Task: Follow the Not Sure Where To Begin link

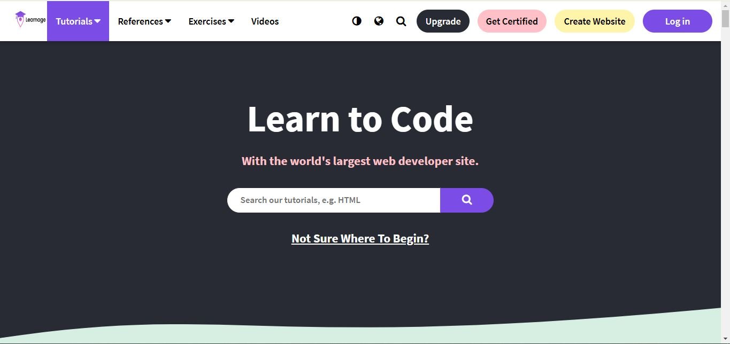Action: pyautogui.click(x=360, y=239)
